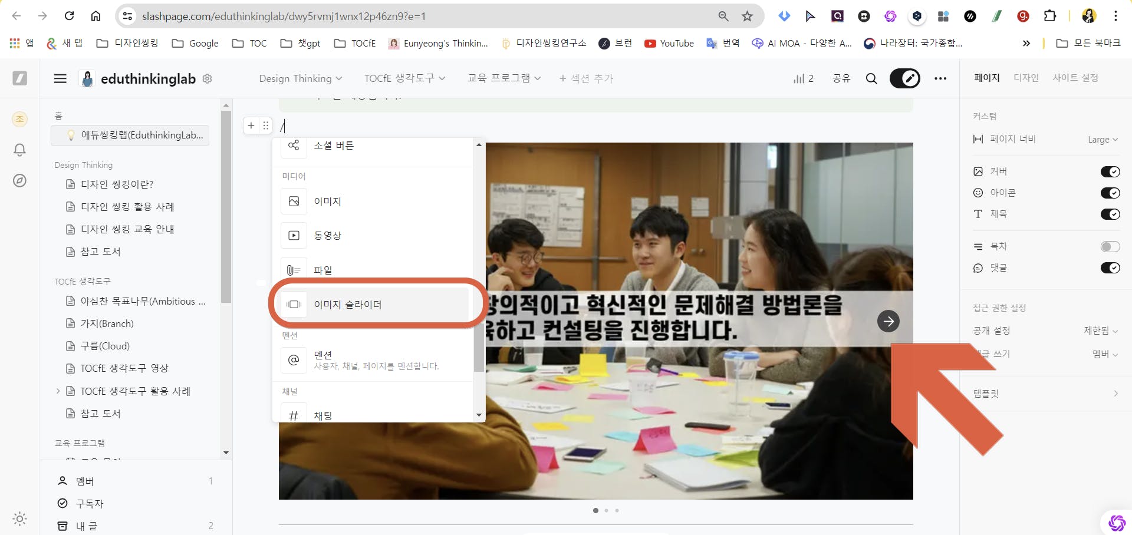Image resolution: width=1132 pixels, height=535 pixels.
Task: Click the block drag handle dots
Action: 266,126
